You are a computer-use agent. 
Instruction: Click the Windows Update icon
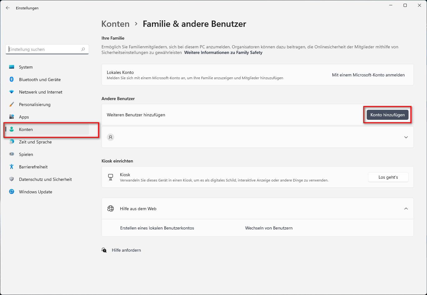click(x=12, y=192)
